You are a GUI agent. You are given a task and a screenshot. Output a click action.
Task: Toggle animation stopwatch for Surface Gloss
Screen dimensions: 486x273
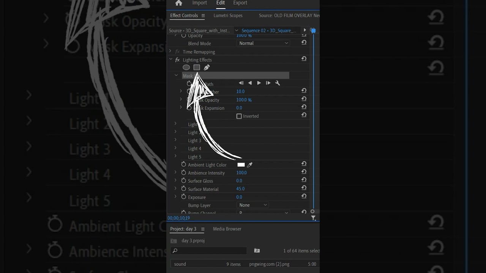click(184, 180)
